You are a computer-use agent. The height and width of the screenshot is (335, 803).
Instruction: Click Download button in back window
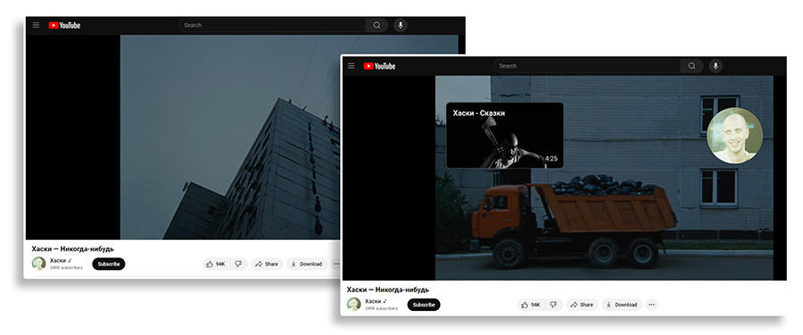tap(306, 264)
